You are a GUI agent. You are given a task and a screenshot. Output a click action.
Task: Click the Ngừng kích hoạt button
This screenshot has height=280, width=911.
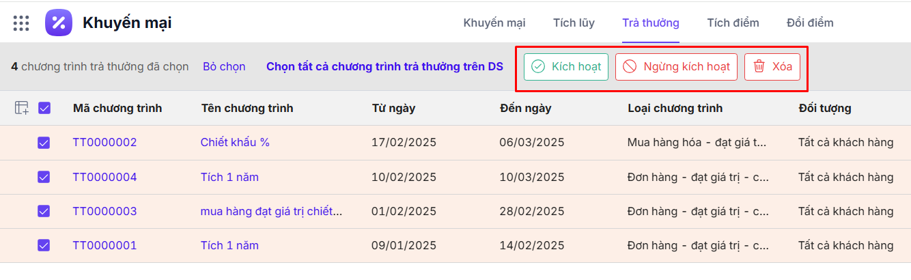coord(676,67)
